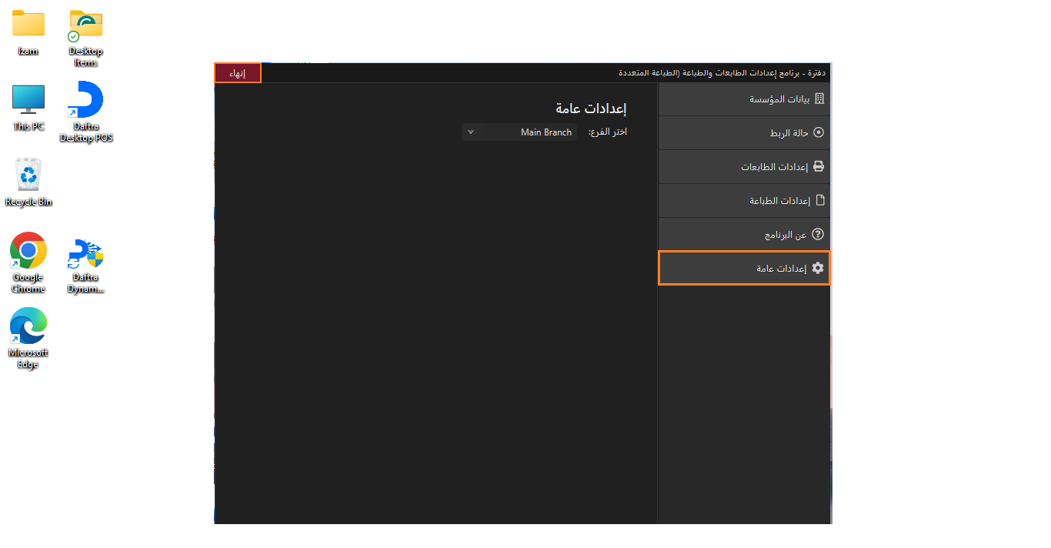Select the Recycle Bin icon
The width and height of the screenshot is (1051, 548).
(28, 182)
